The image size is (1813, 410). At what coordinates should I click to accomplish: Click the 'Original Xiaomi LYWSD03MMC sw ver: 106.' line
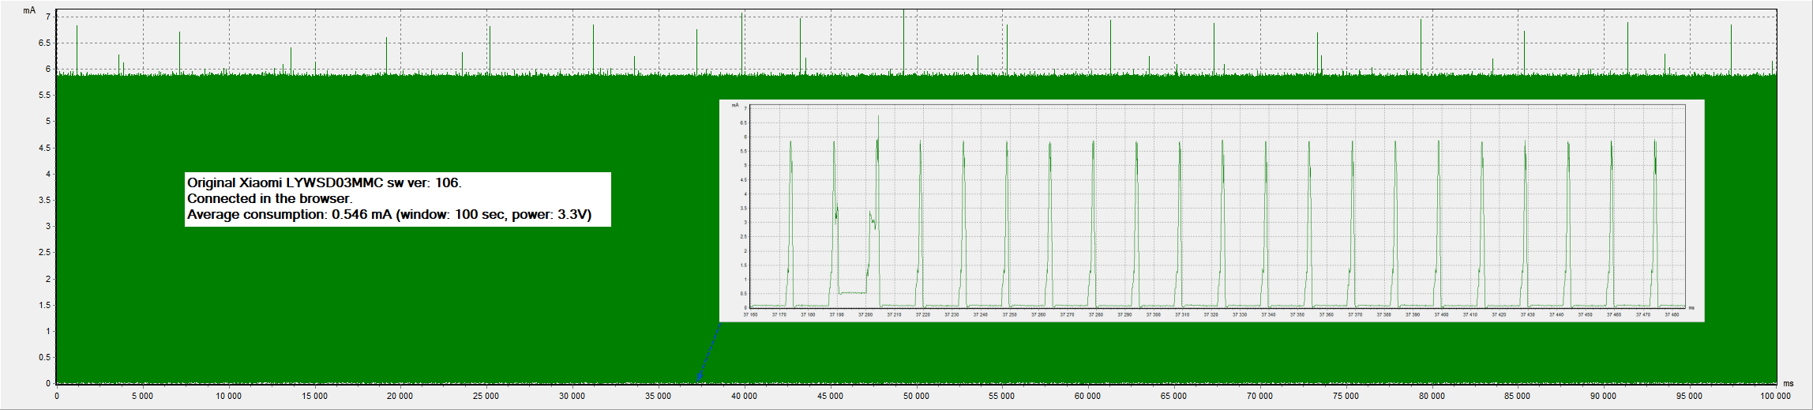coord(324,182)
